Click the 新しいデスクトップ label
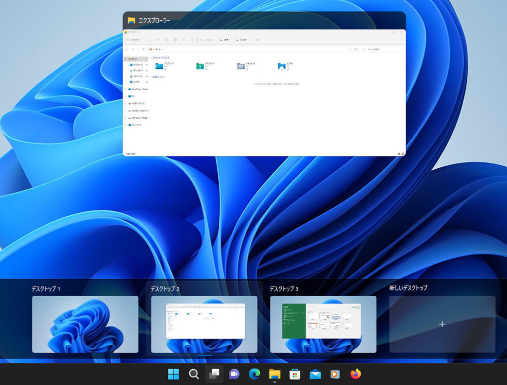507x385 pixels. [x=408, y=288]
